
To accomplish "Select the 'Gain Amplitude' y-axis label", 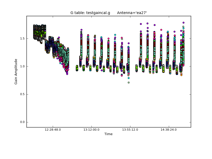I will 16,72.
